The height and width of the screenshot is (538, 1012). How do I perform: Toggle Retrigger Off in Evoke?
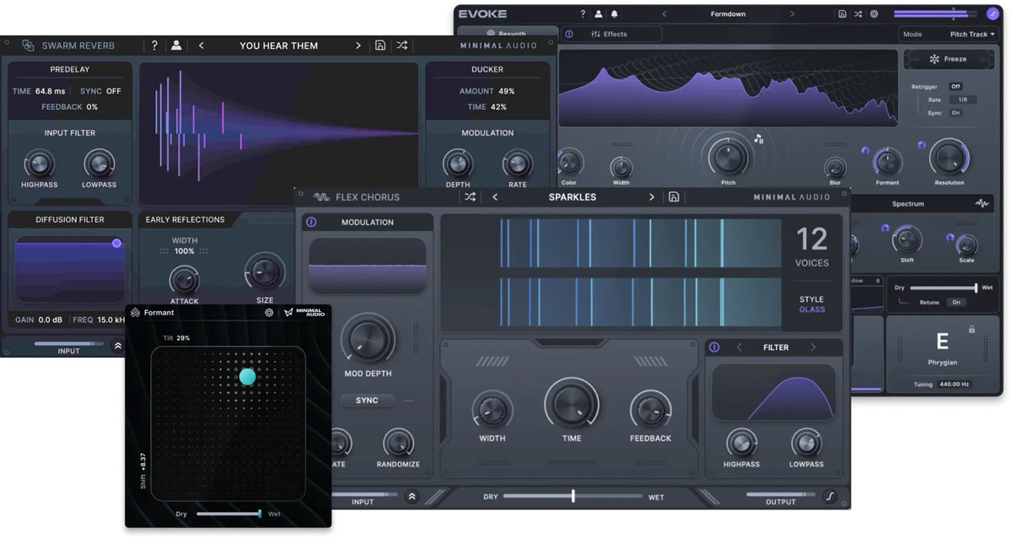coord(955,86)
